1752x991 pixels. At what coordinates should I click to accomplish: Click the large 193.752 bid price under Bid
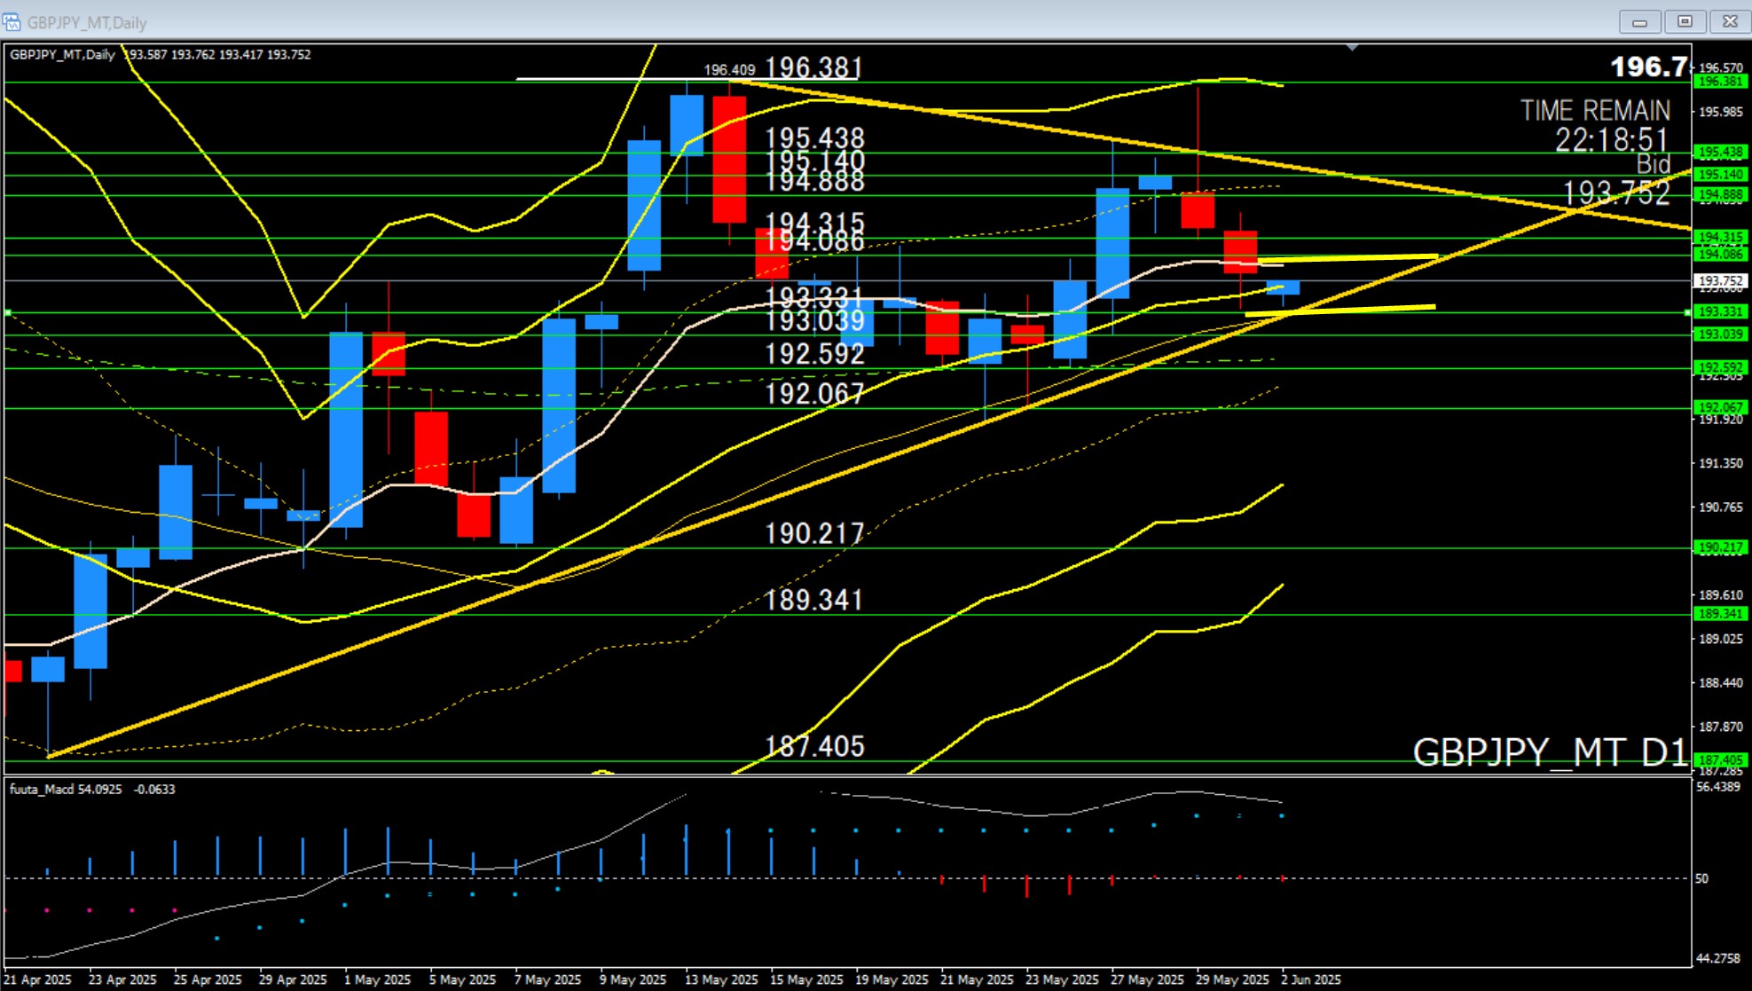click(x=1616, y=193)
